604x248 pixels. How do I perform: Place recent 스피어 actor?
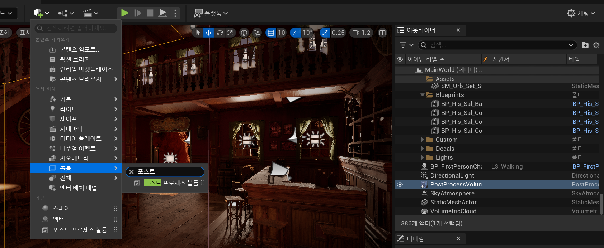point(76,208)
